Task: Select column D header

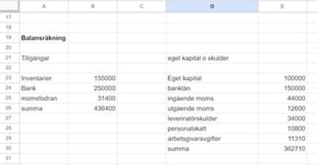Action: [x=212, y=6]
